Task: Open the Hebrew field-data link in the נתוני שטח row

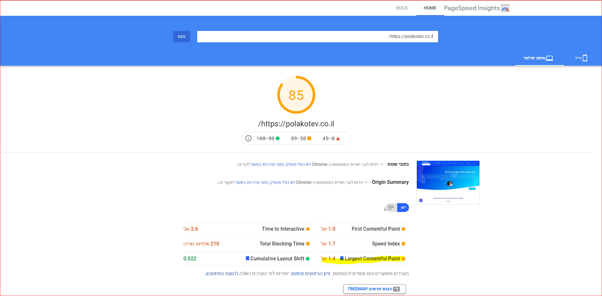Action: tap(281, 165)
